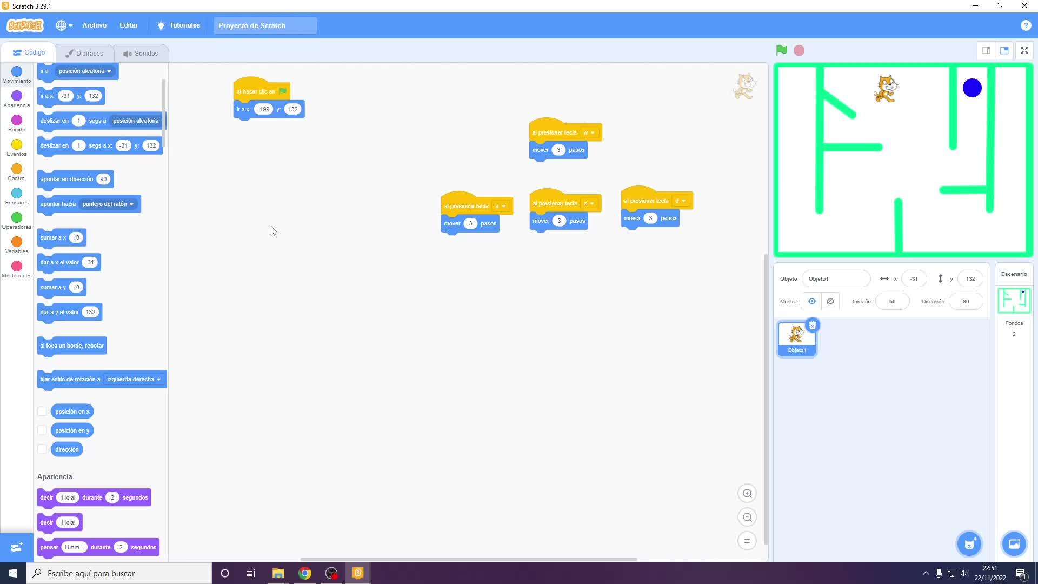
Task: Open the choose a sprite button
Action: tap(969, 543)
